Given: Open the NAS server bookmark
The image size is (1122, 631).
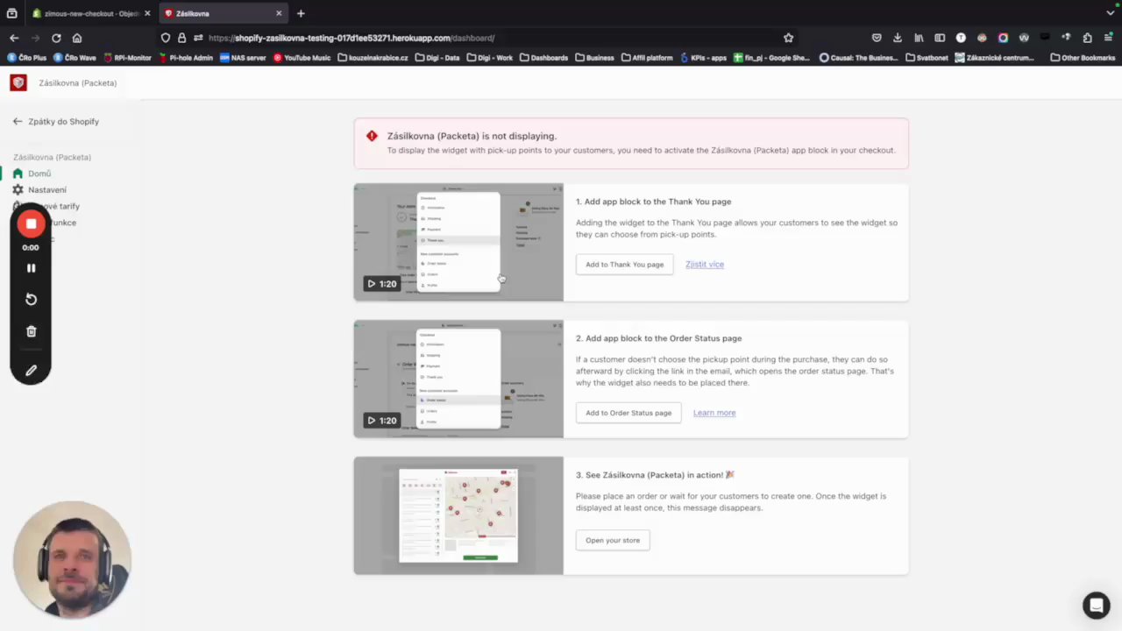Looking at the screenshot, I should [243, 58].
